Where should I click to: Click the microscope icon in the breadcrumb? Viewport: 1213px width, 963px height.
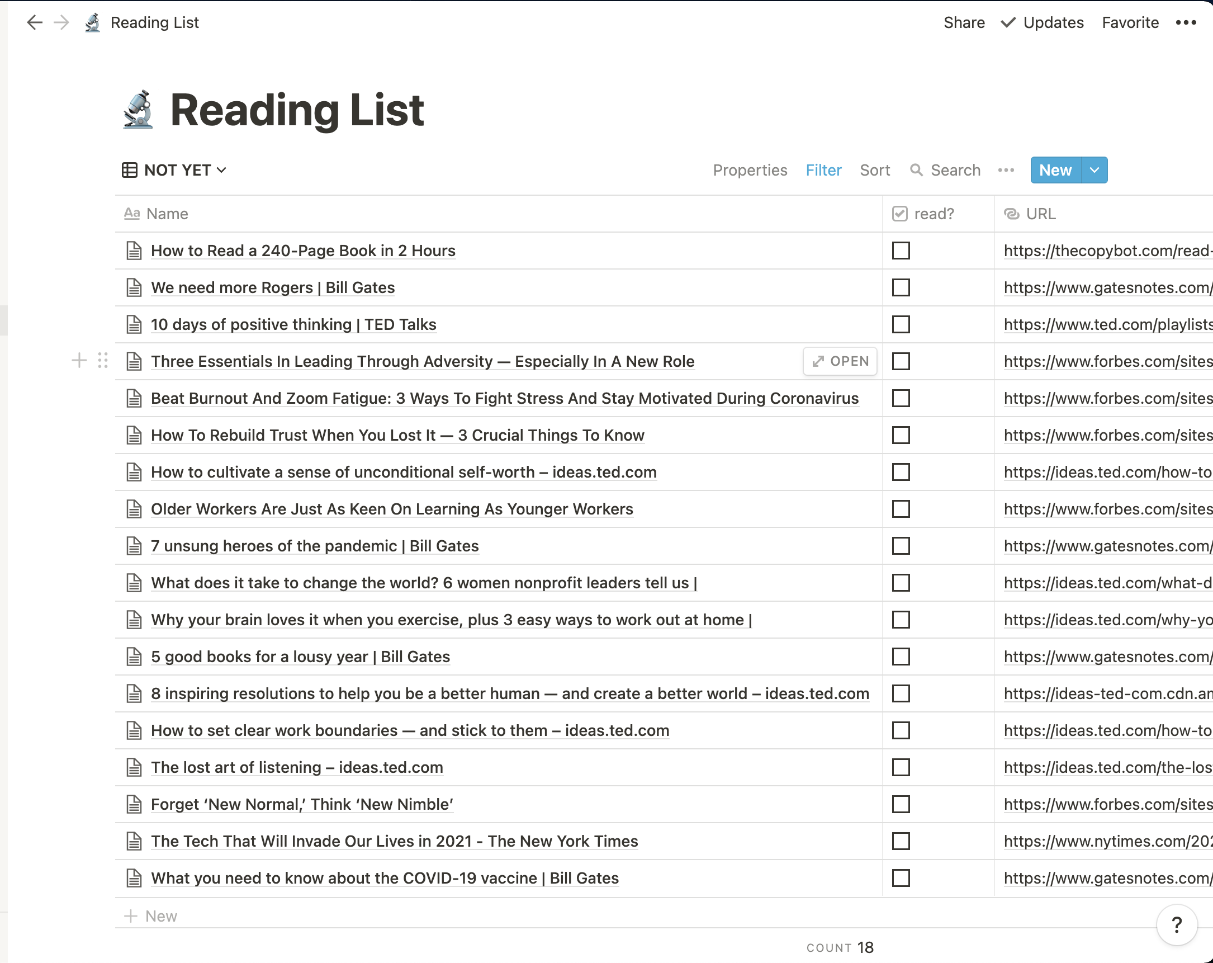coord(93,22)
